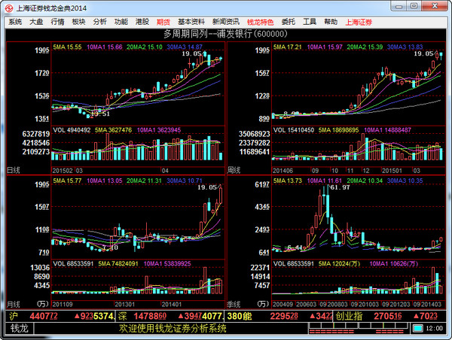The width and height of the screenshot is (452, 340).
Task: Click 10MA1 10626(万) in quarterly volume panel
Action: click(x=394, y=264)
